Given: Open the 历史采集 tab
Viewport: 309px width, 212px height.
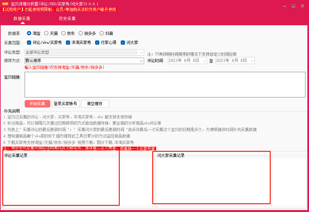Looking at the screenshot, I should click(67, 18).
